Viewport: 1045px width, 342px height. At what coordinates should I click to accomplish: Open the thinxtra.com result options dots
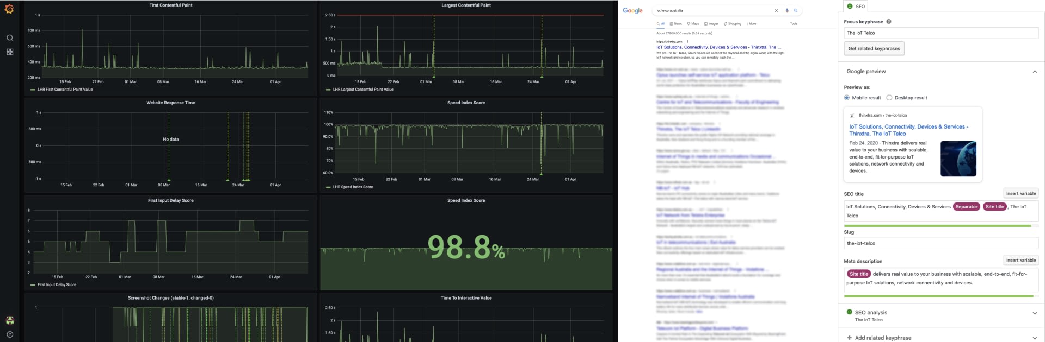point(687,41)
